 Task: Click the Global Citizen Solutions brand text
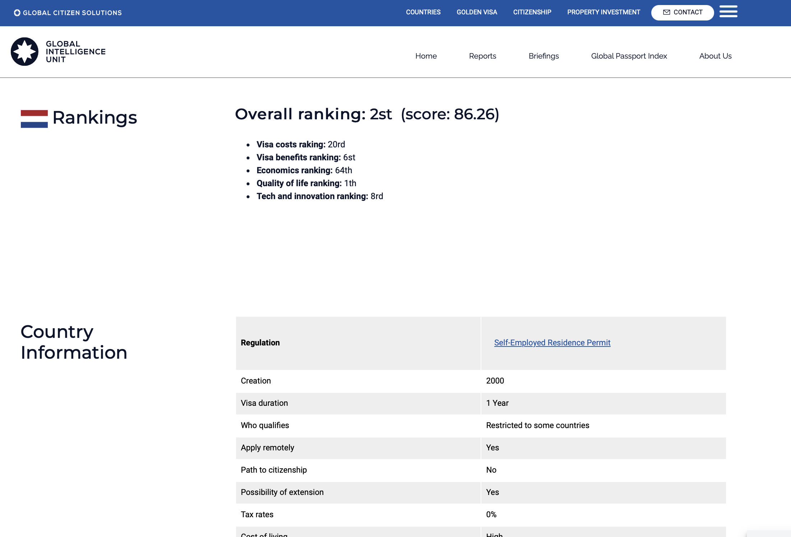pyautogui.click(x=72, y=13)
